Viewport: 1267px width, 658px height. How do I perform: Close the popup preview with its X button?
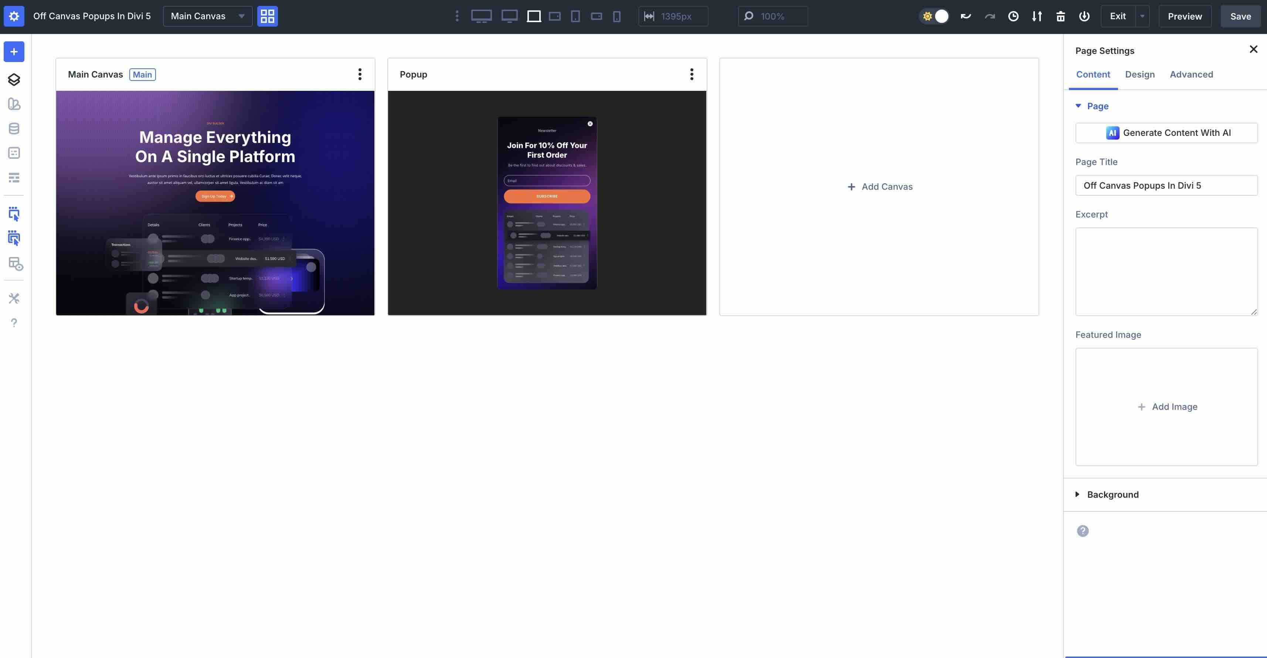590,123
